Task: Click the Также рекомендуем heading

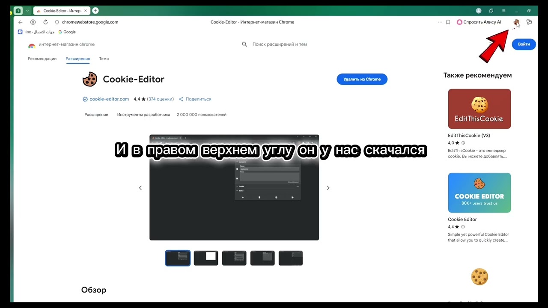Action: (477, 75)
